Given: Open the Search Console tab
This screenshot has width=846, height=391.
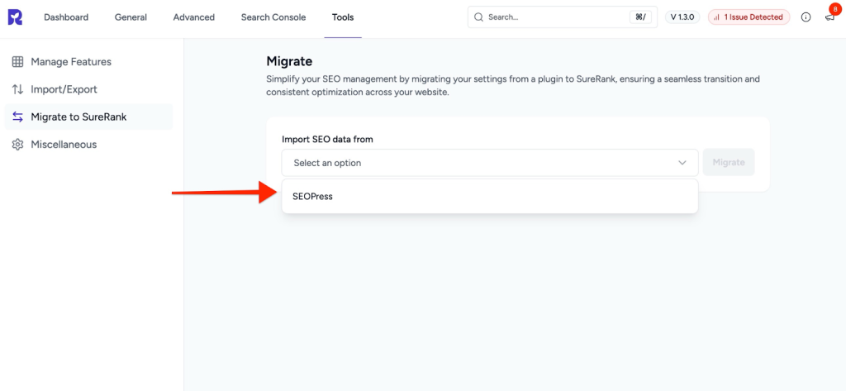Looking at the screenshot, I should [x=273, y=17].
